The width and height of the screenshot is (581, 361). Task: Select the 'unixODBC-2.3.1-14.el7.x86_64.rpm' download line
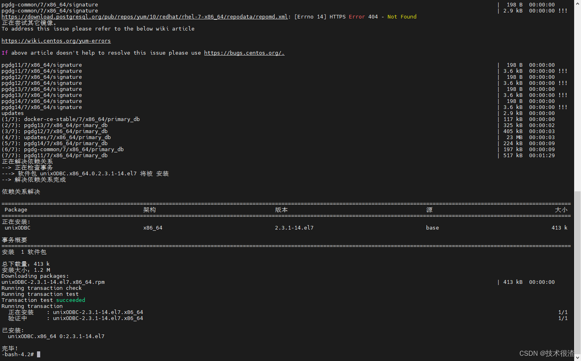click(53, 282)
